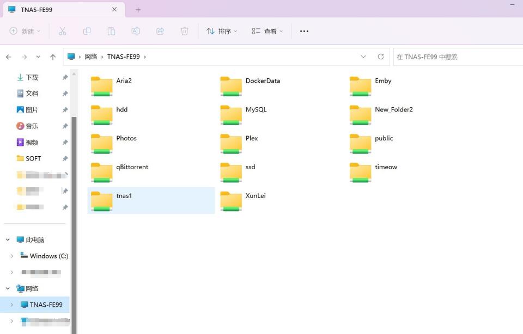Click the Delete trash bin icon
Image resolution: width=523 pixels, height=334 pixels.
pos(185,32)
